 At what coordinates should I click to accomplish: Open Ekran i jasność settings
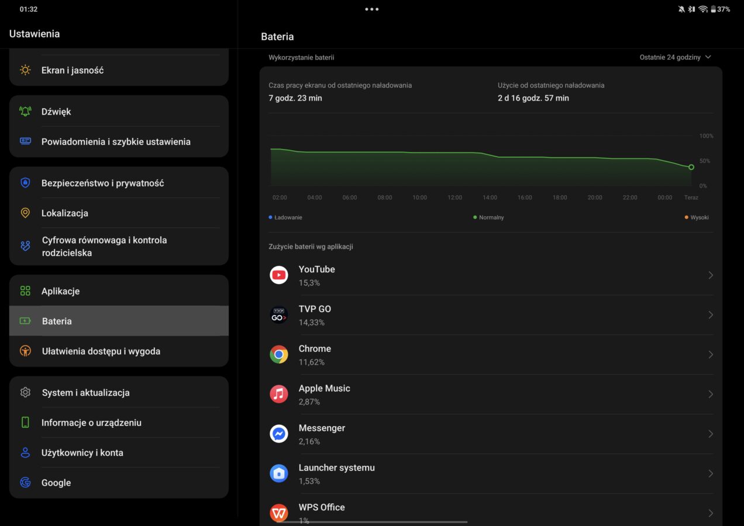pyautogui.click(x=119, y=70)
